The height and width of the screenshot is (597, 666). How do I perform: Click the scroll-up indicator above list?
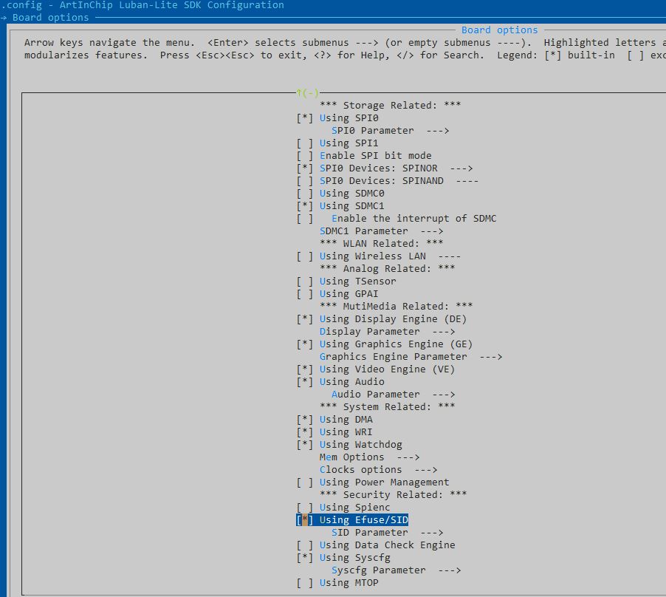pyautogui.click(x=307, y=93)
